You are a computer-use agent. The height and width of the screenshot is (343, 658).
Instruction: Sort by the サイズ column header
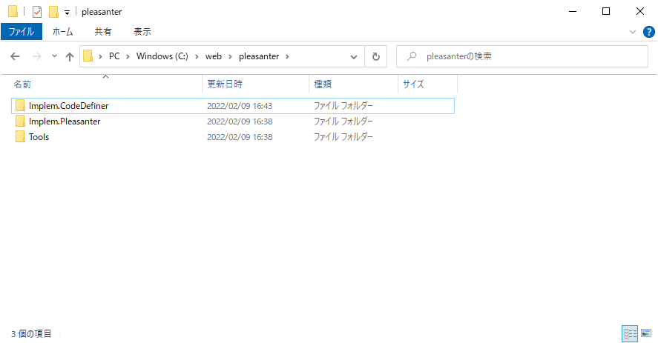(427, 84)
